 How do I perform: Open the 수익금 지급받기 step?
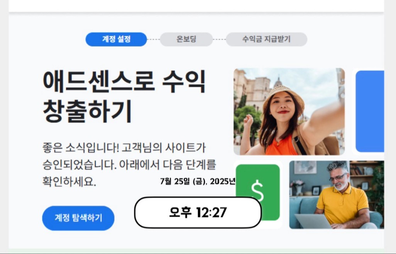[x=266, y=39]
